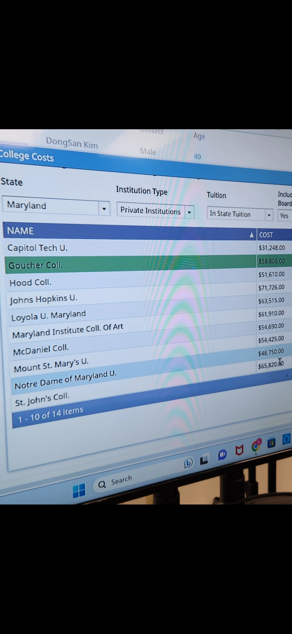Click the Age value 40

pos(197,156)
